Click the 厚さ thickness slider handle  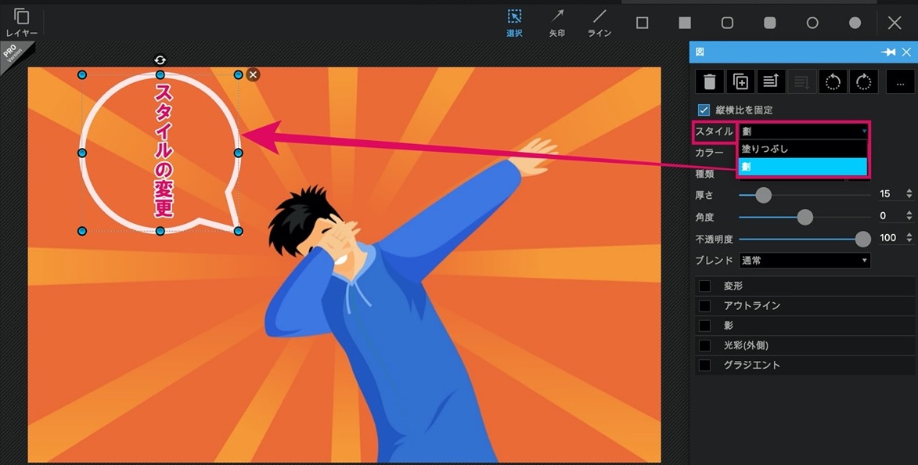point(763,195)
